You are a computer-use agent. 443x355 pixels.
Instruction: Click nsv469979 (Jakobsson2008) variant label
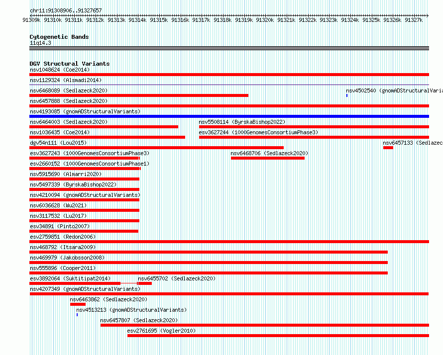[x=67, y=258]
